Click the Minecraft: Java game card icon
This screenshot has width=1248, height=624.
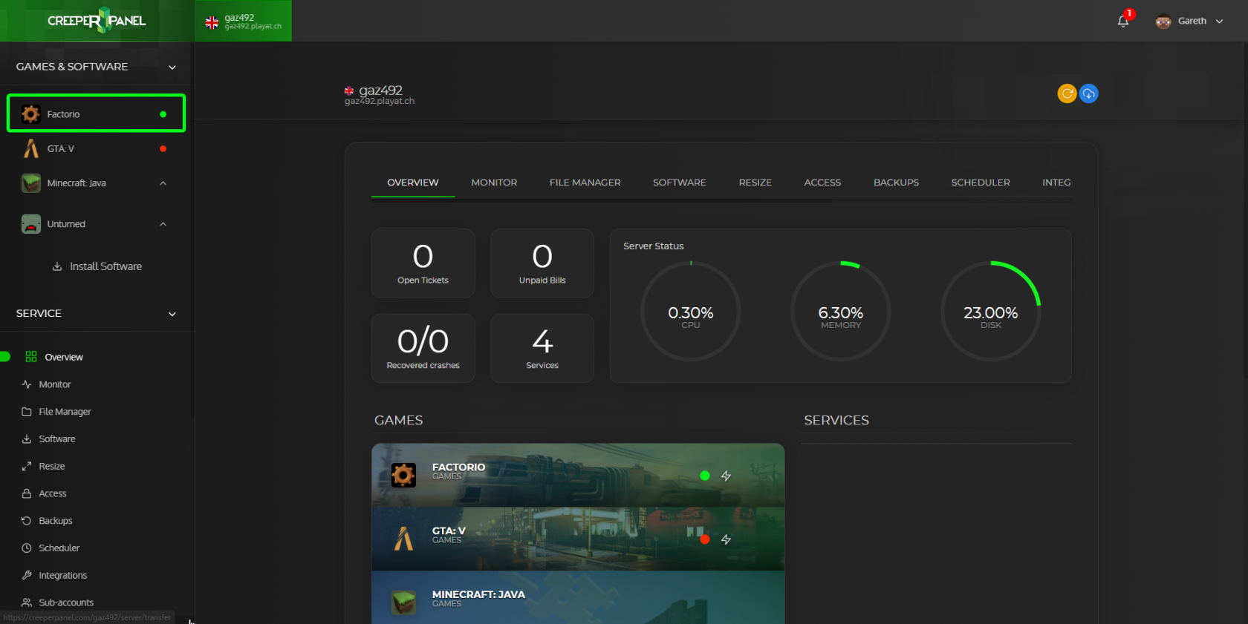[403, 602]
